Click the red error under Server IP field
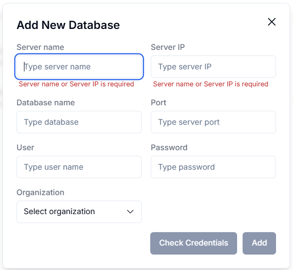 click(x=211, y=84)
